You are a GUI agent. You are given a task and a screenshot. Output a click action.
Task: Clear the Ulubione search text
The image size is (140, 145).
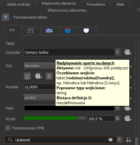(110, 140)
